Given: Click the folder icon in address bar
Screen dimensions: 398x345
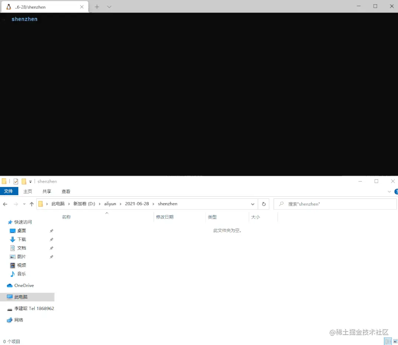Looking at the screenshot, I should (41, 204).
